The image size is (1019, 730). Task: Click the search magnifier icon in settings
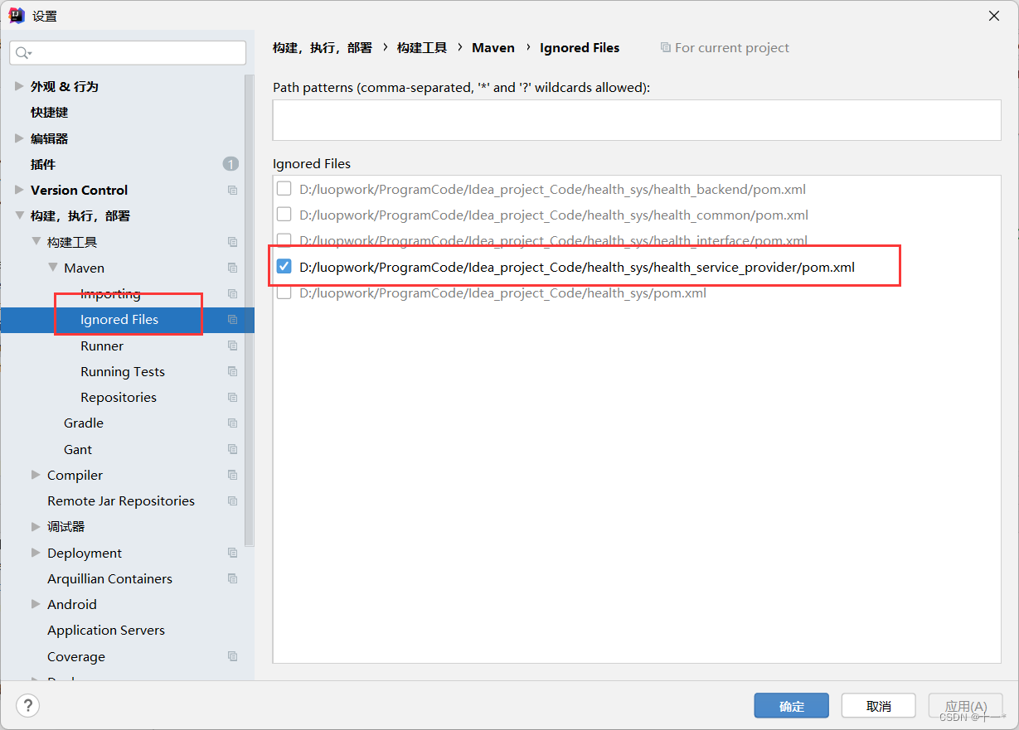coord(23,53)
